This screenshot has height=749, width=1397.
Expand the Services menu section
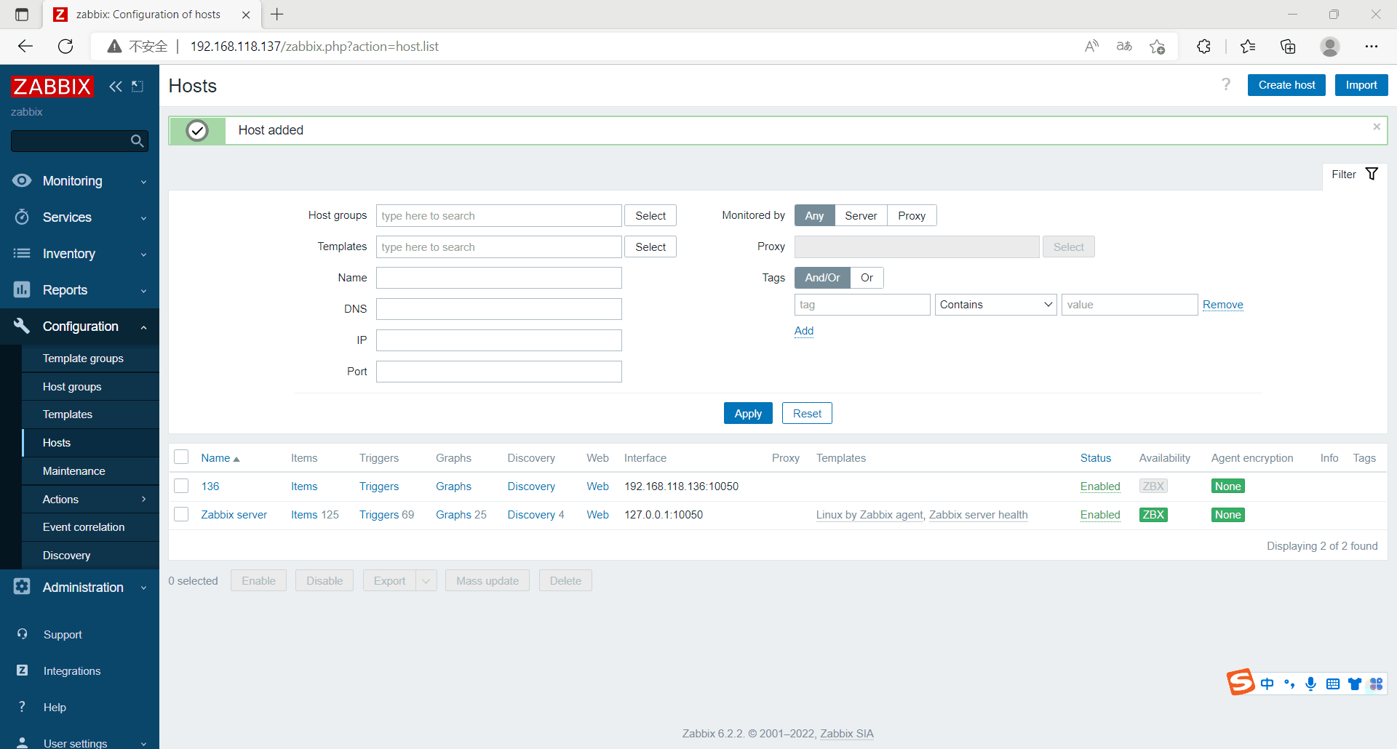pyautogui.click(x=143, y=218)
